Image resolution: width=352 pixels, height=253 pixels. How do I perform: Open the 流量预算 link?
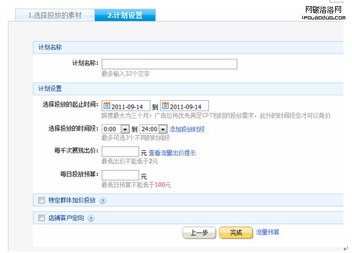pos(268,232)
